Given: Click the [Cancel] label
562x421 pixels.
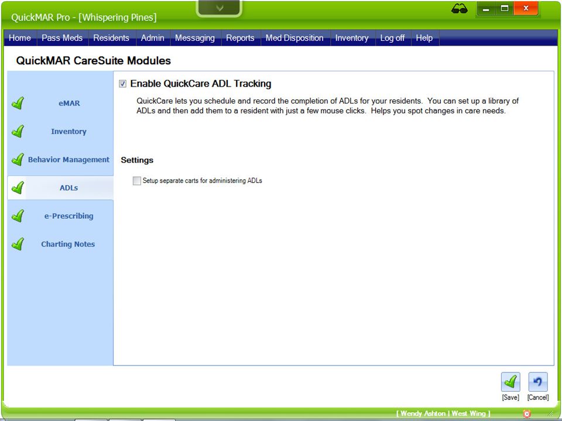Looking at the screenshot, I should coord(537,398).
